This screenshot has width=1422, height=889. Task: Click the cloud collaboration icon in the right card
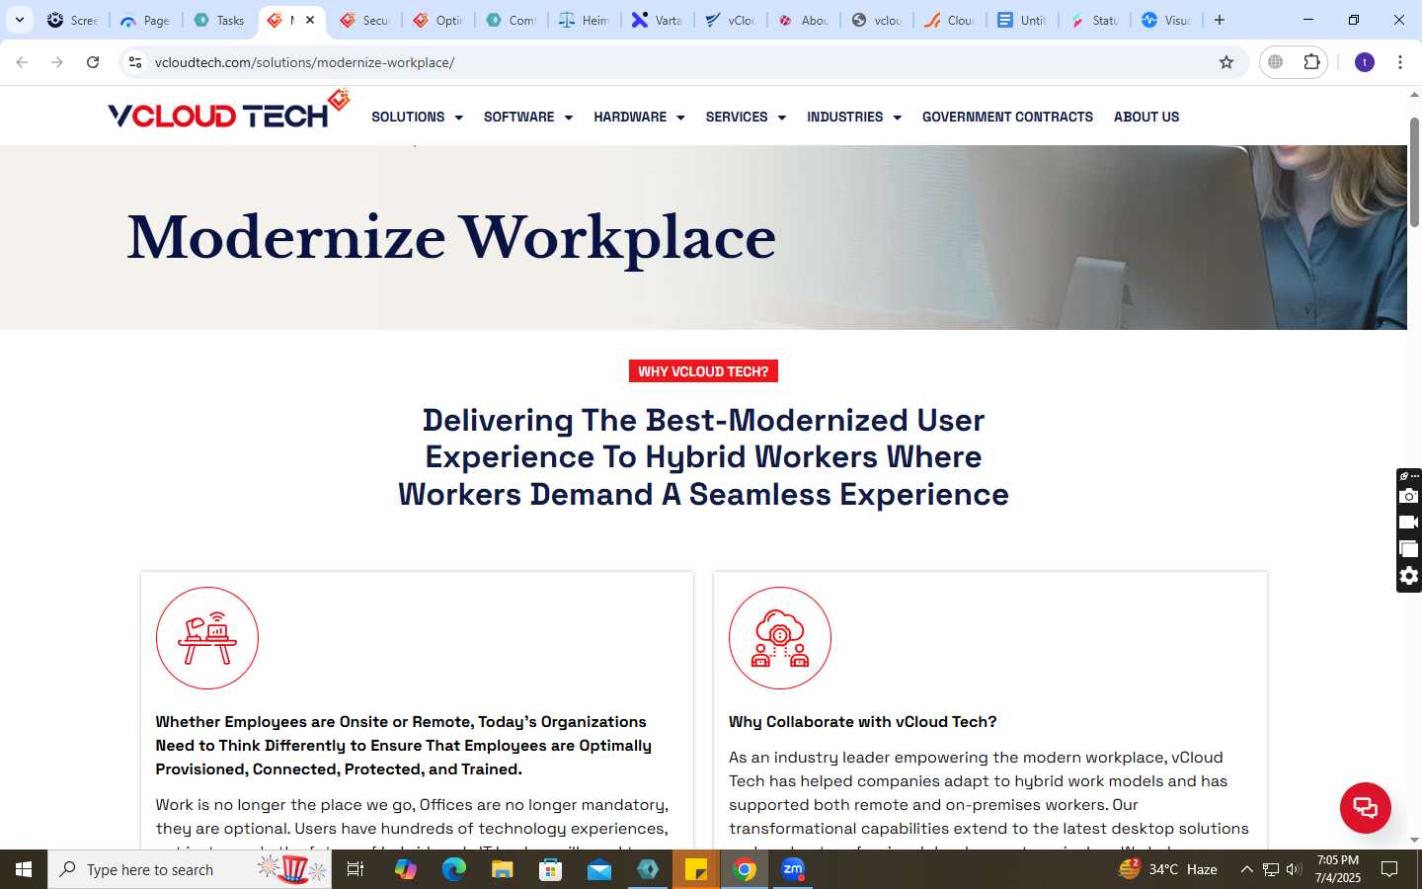click(780, 638)
